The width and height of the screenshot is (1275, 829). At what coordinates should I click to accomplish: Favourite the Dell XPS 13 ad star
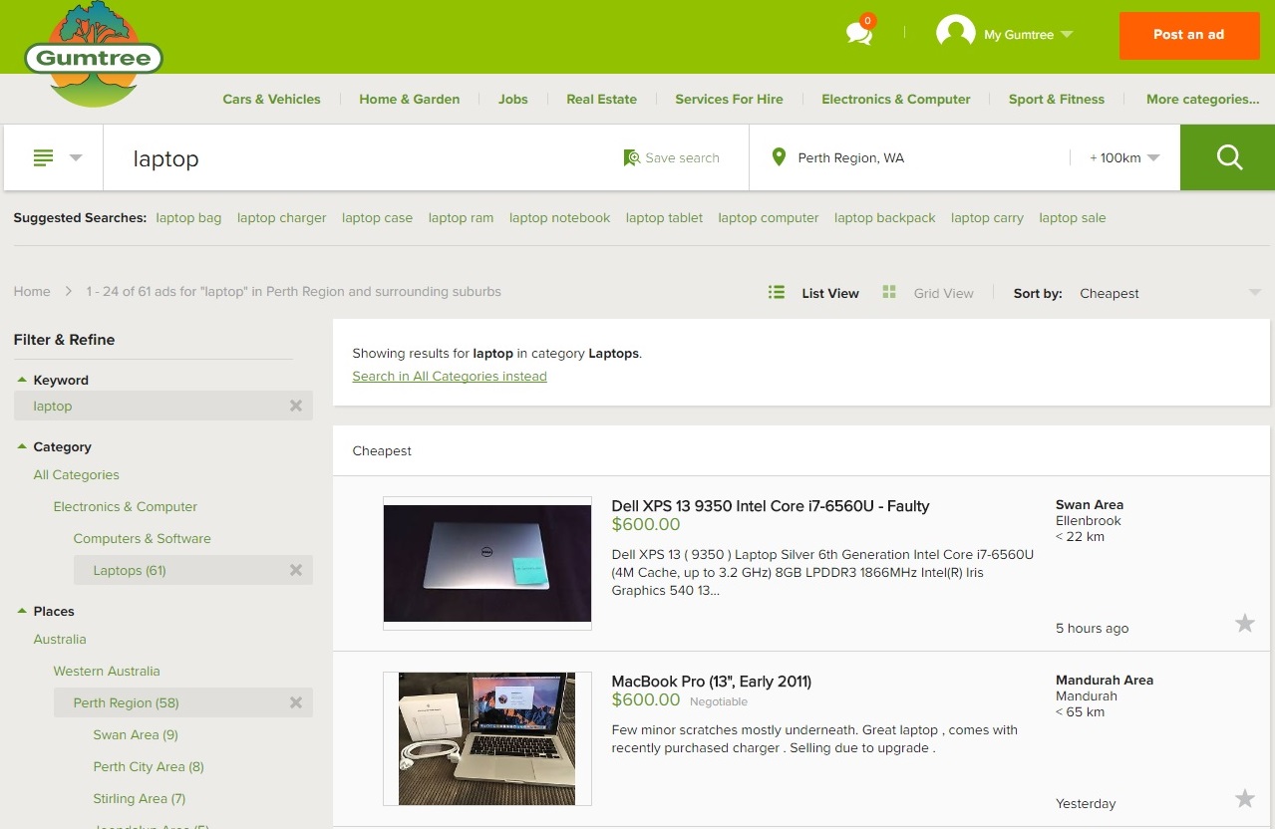[x=1245, y=624]
